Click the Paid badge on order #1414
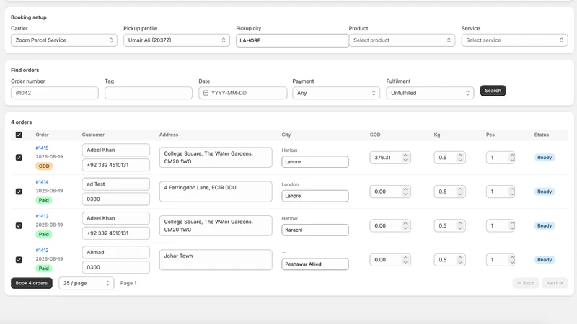The height and width of the screenshot is (324, 577). [44, 200]
